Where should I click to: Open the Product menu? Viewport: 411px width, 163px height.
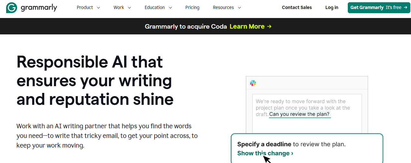point(85,7)
